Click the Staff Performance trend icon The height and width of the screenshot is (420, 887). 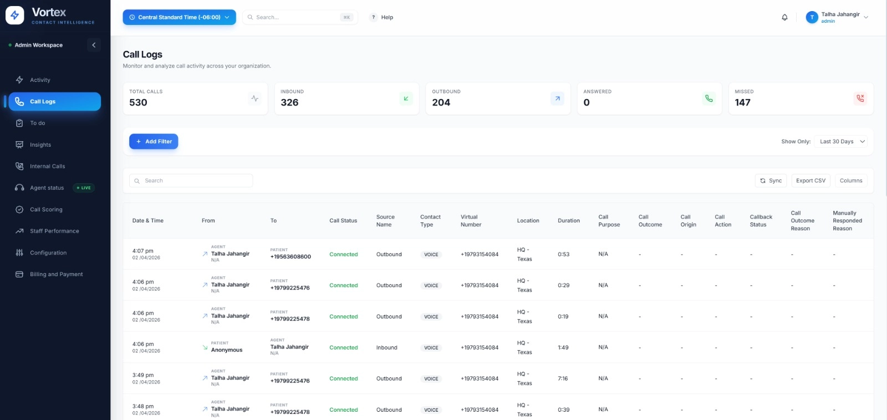click(x=19, y=231)
